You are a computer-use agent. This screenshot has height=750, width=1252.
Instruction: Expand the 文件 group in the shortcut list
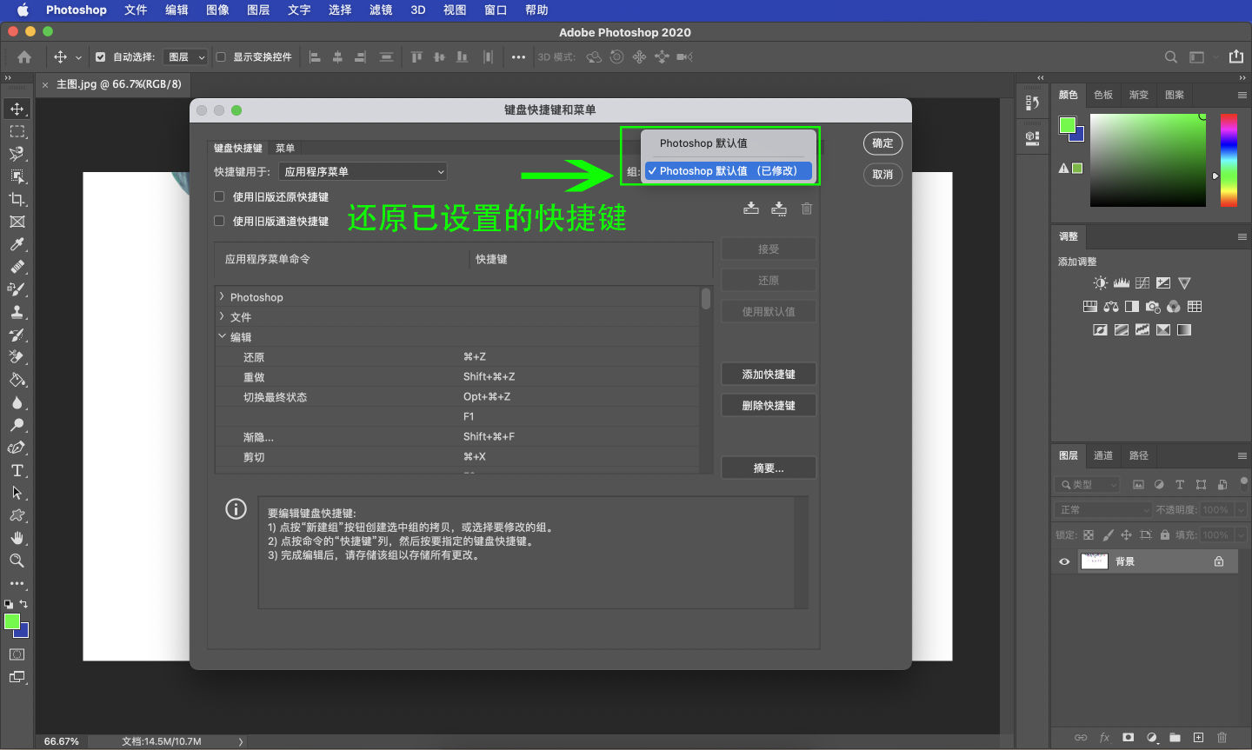coord(223,316)
